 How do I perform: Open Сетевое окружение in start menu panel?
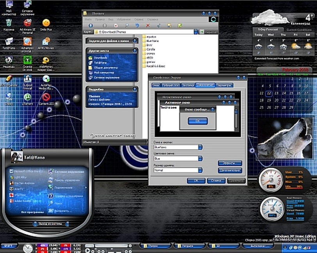(x=66, y=172)
